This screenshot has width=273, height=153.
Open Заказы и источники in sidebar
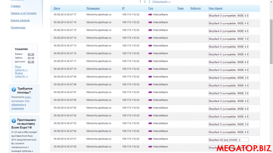23,13
